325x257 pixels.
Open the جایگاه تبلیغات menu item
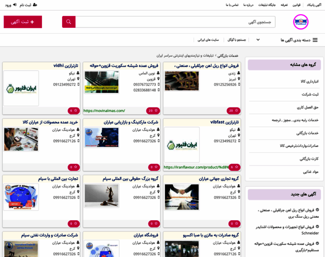(x=267, y=5)
